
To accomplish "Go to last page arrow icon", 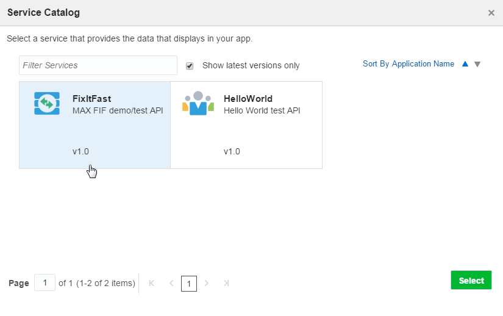I will [x=226, y=283].
